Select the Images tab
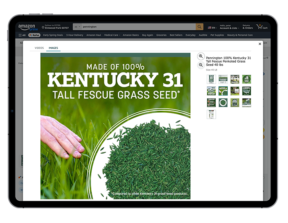288x223 pixels. tap(53, 48)
